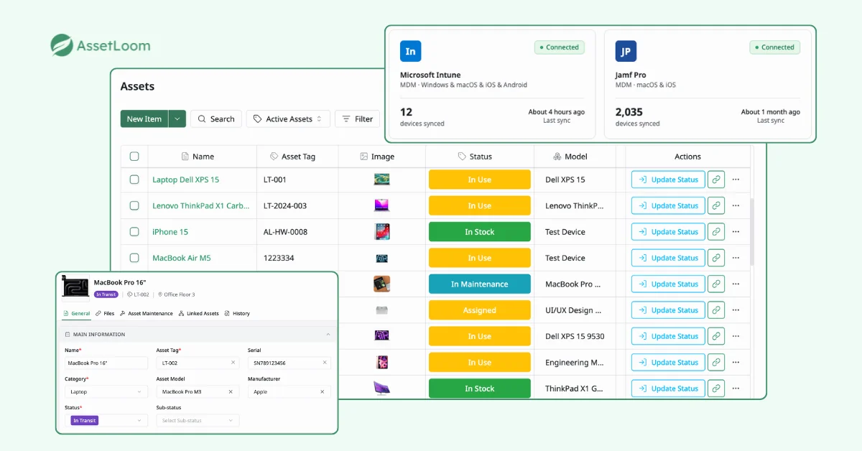This screenshot has width=862, height=451.
Task: Toggle select-all checkbox in table header
Action: click(x=134, y=157)
